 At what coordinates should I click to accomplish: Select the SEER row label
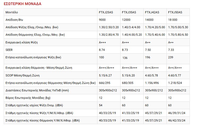9,50
